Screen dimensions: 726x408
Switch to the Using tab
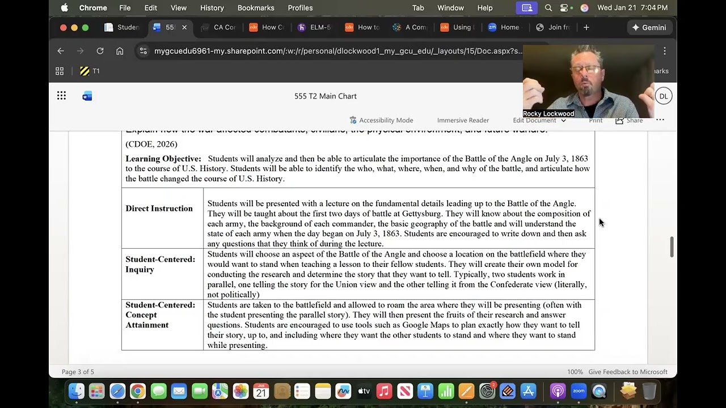pos(458,27)
